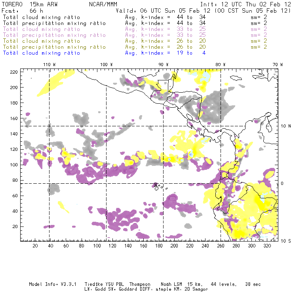Click the '(00 CST Sun 05 Feb 12)' local time text
This screenshot has width=293, height=293.
(253, 11)
